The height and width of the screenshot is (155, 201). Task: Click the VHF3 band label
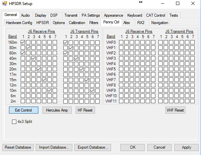111,58
